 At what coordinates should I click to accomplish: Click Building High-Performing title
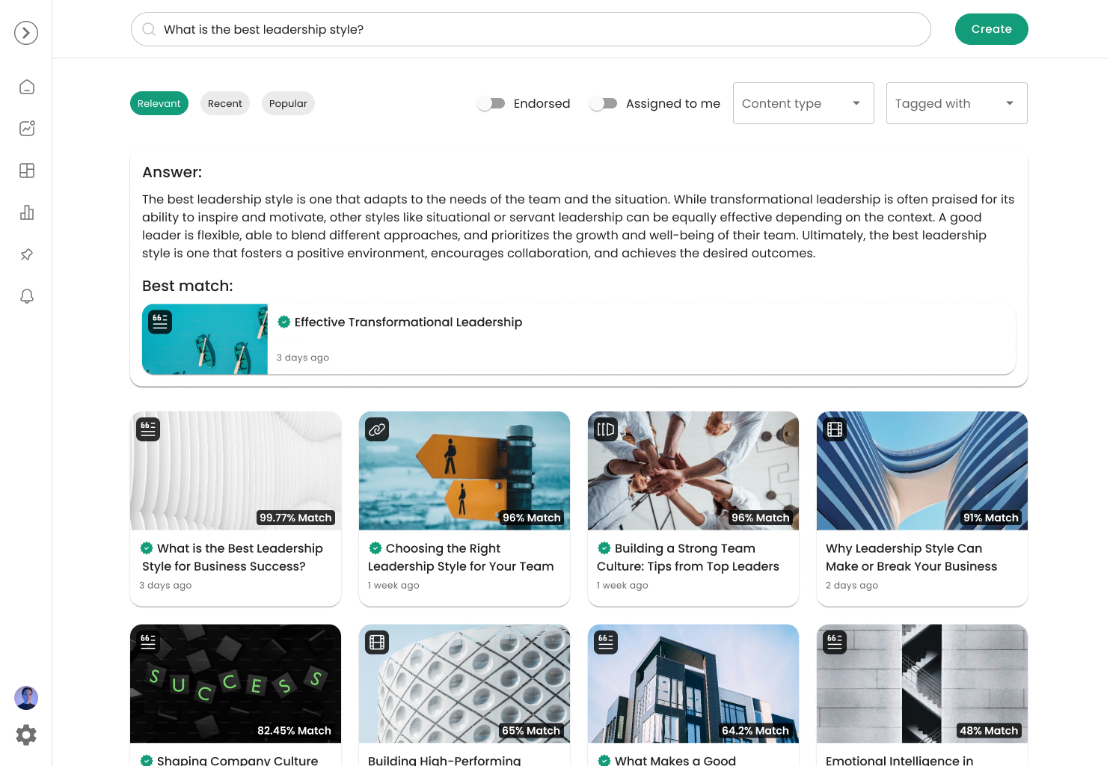click(x=444, y=760)
